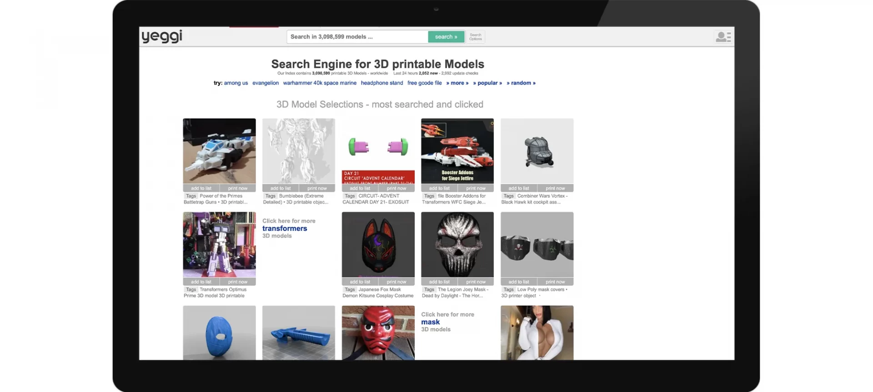
Task: Open the Legion Joey Mask thumbnail
Action: click(457, 245)
